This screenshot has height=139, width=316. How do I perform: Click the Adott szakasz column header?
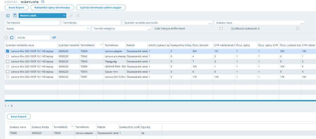click(158, 45)
